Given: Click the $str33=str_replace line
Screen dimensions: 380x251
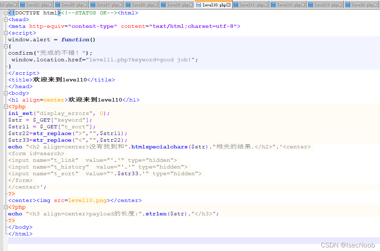Looking at the screenshot, I should (x=68, y=140).
